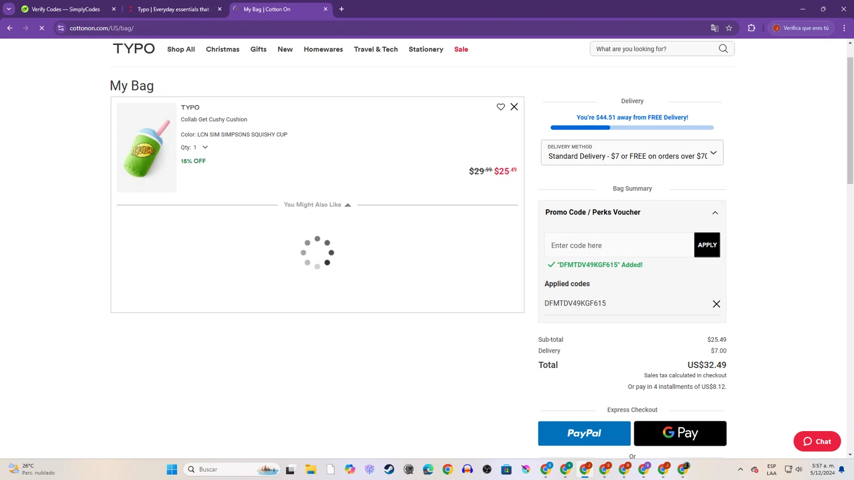Open Stationery menu
The image size is (854, 480).
click(426, 49)
